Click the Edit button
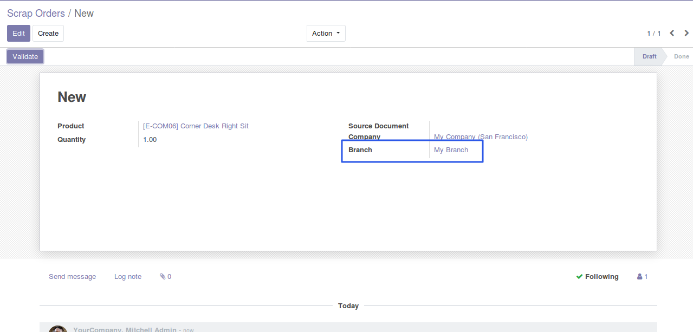The width and height of the screenshot is (693, 332). point(18,33)
